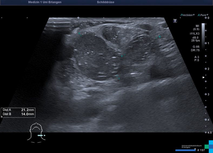
Task: Click the Medizin 1 Uni Erlangen header
Action: [45, 2]
